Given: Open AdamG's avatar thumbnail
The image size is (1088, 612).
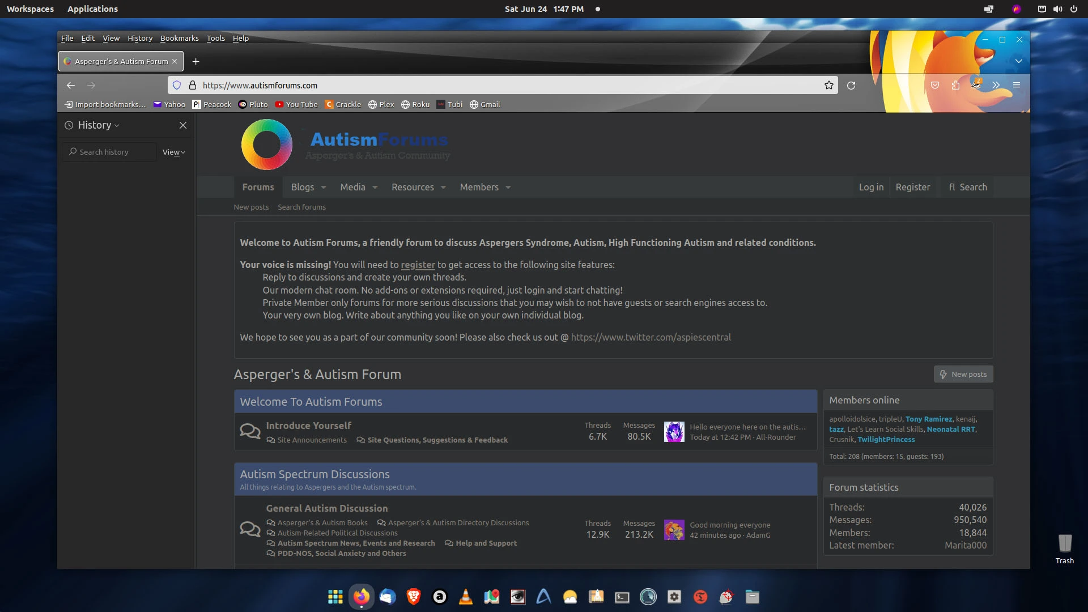Looking at the screenshot, I should click(674, 530).
